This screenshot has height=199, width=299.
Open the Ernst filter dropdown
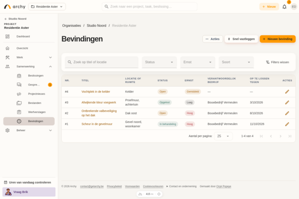coord(197,62)
